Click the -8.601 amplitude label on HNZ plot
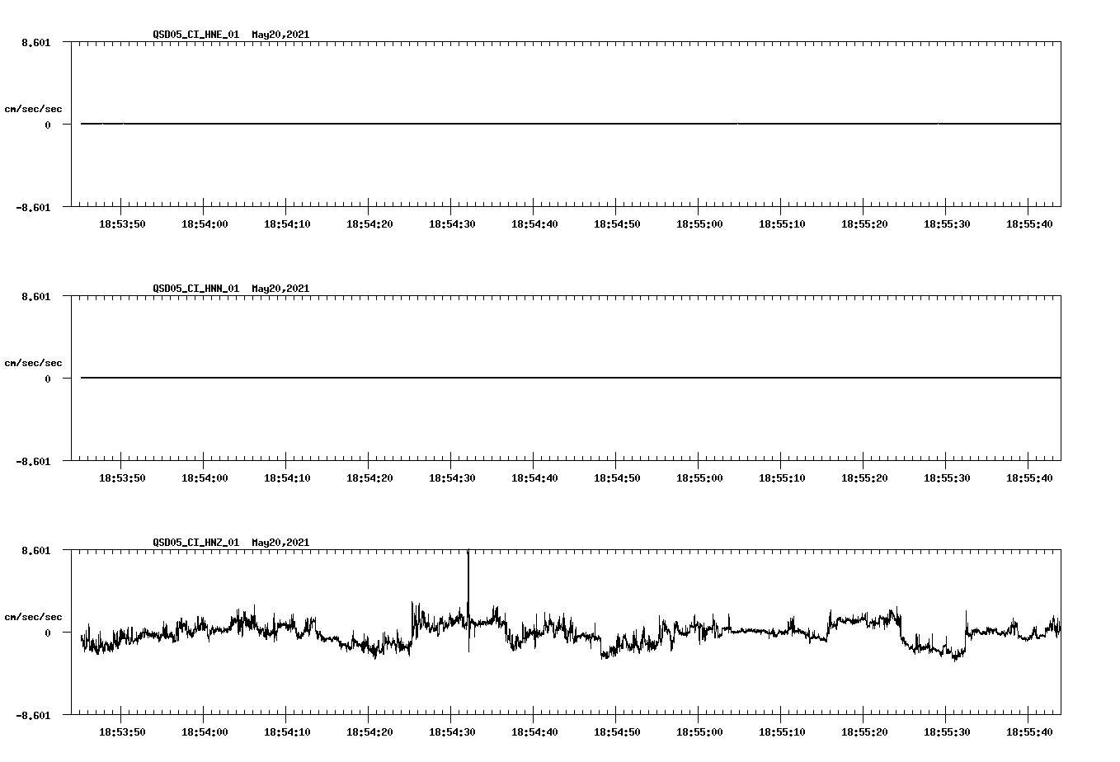The height and width of the screenshot is (762, 1120). pos(33,717)
